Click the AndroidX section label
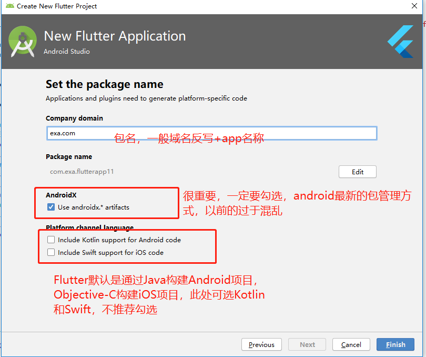 [x=61, y=195]
